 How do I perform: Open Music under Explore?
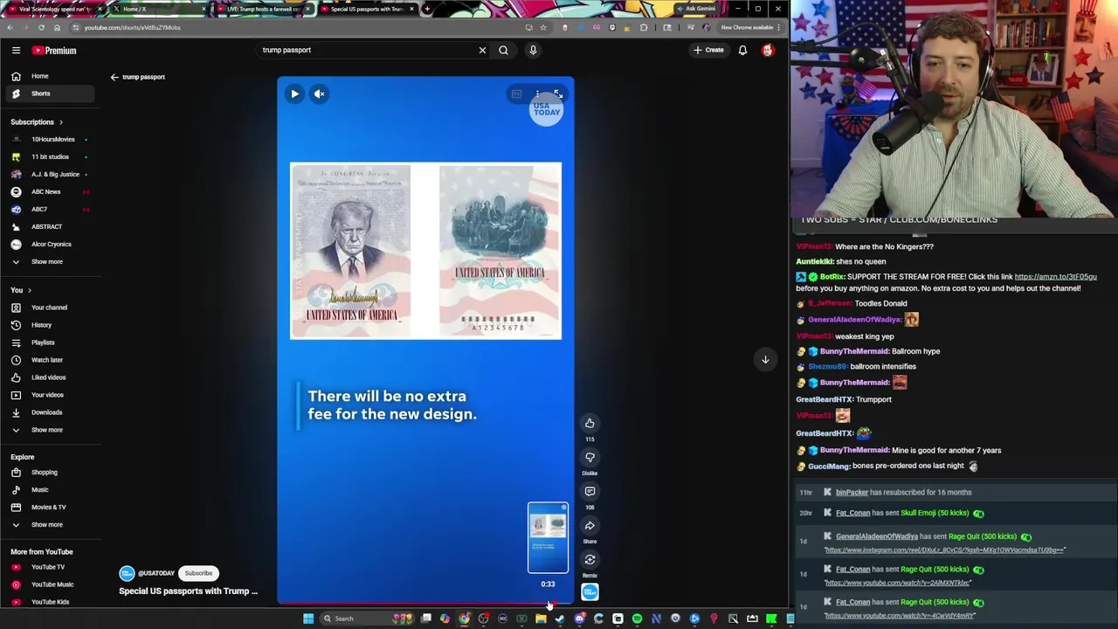(51, 490)
